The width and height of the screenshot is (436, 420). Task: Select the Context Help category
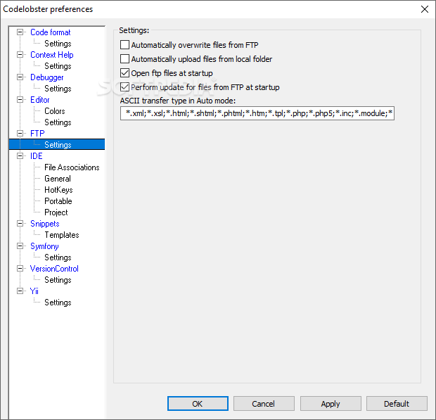tap(52, 55)
